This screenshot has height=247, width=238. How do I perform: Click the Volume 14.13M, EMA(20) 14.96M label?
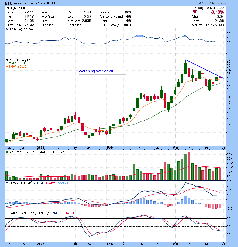point(37,152)
